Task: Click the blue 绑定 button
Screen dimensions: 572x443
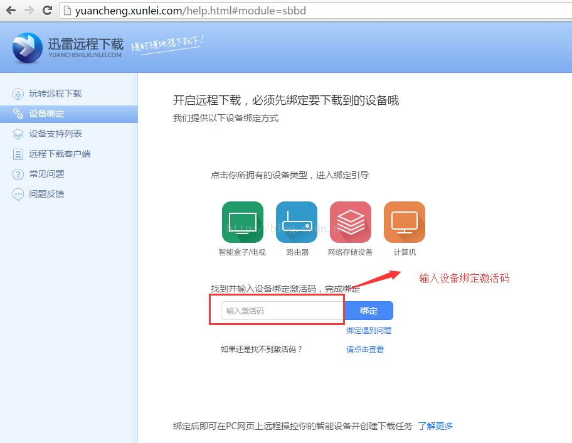Action: (x=369, y=311)
